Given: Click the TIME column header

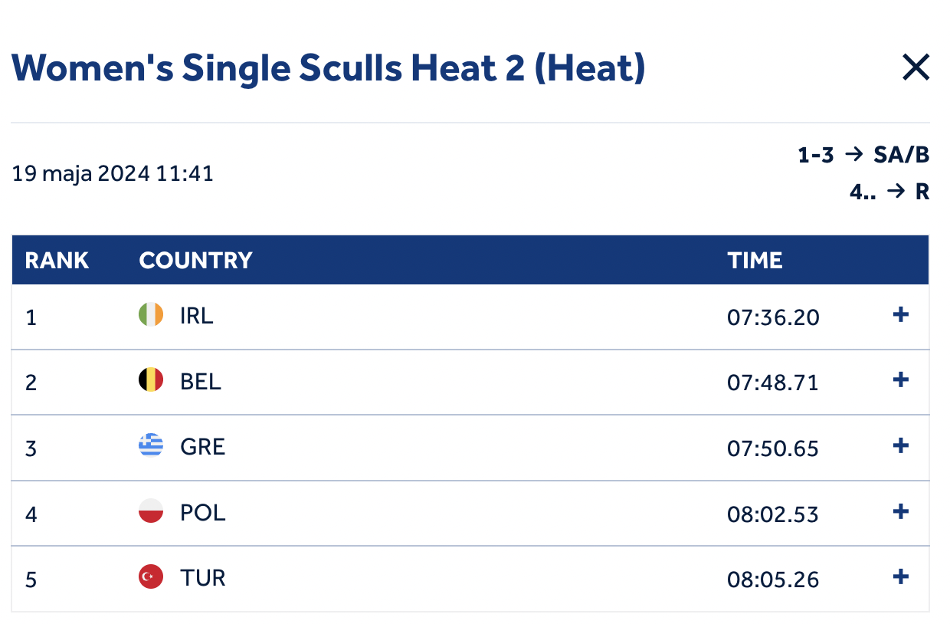Looking at the screenshot, I should tap(755, 261).
